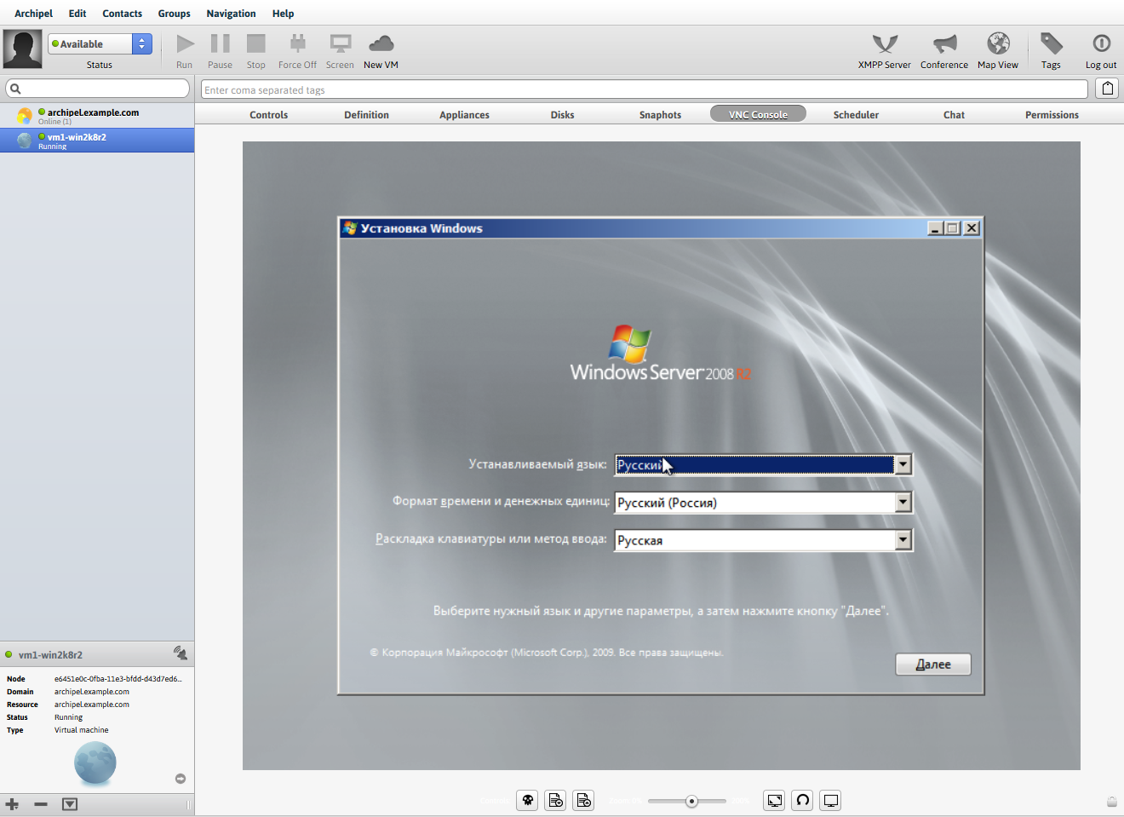This screenshot has height=817, width=1124.
Task: Open Map View globe icon
Action: pyautogui.click(x=998, y=43)
